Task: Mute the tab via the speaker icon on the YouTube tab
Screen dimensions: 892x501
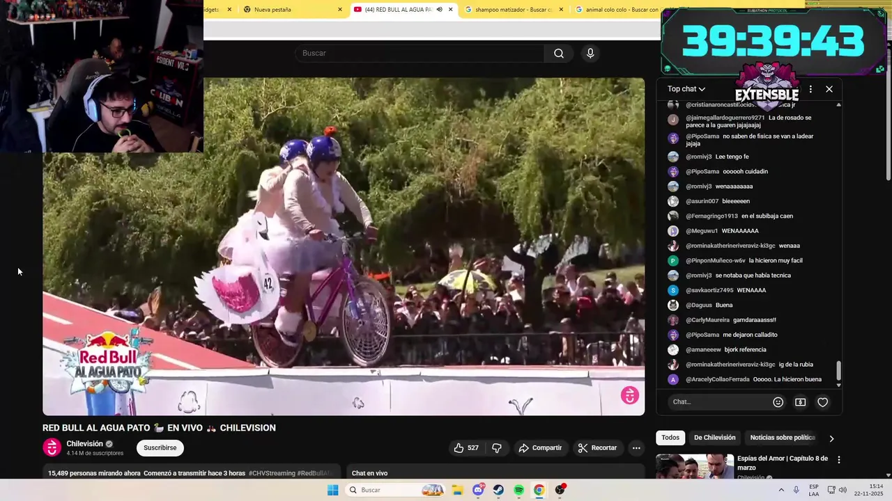Action: 439,10
